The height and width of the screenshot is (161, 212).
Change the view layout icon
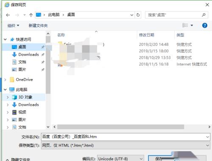pyautogui.click(x=185, y=25)
